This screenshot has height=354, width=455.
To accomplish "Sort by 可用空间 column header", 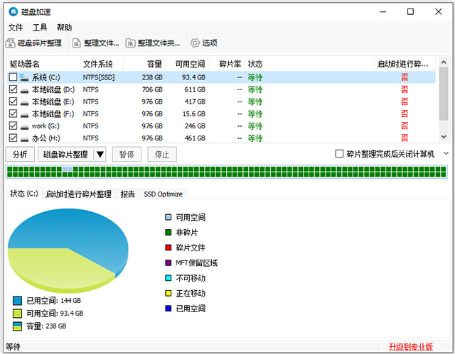I will (187, 64).
